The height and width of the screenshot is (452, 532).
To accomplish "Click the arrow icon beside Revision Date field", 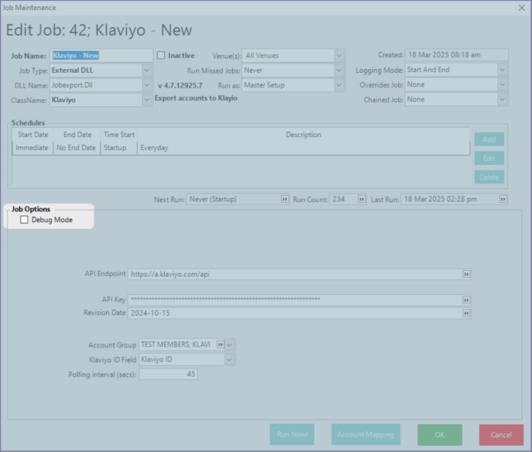I will coord(466,313).
